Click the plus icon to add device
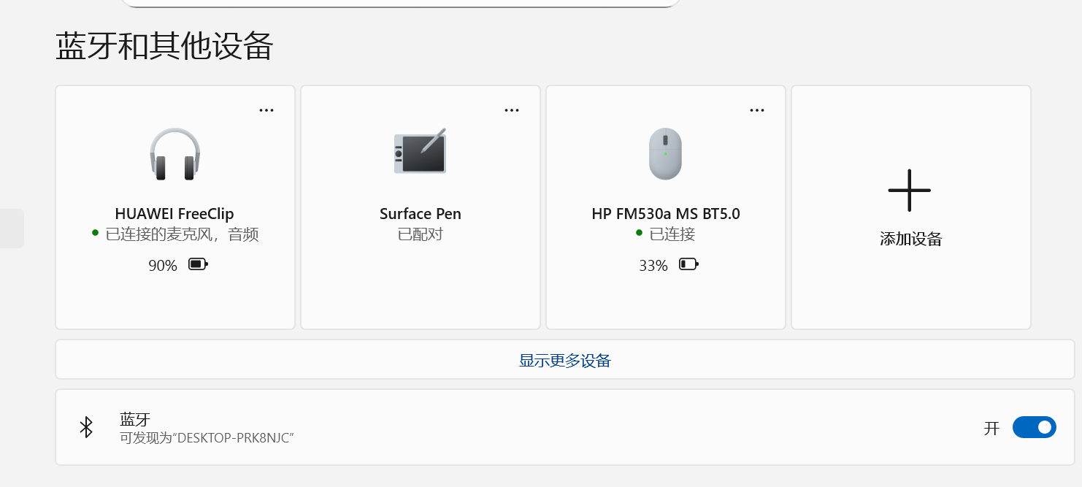The width and height of the screenshot is (1082, 487). (x=910, y=191)
